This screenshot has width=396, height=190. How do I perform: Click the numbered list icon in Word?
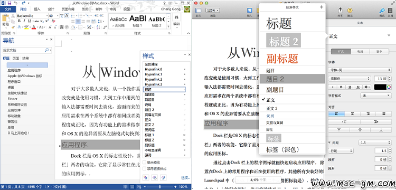[80, 16]
